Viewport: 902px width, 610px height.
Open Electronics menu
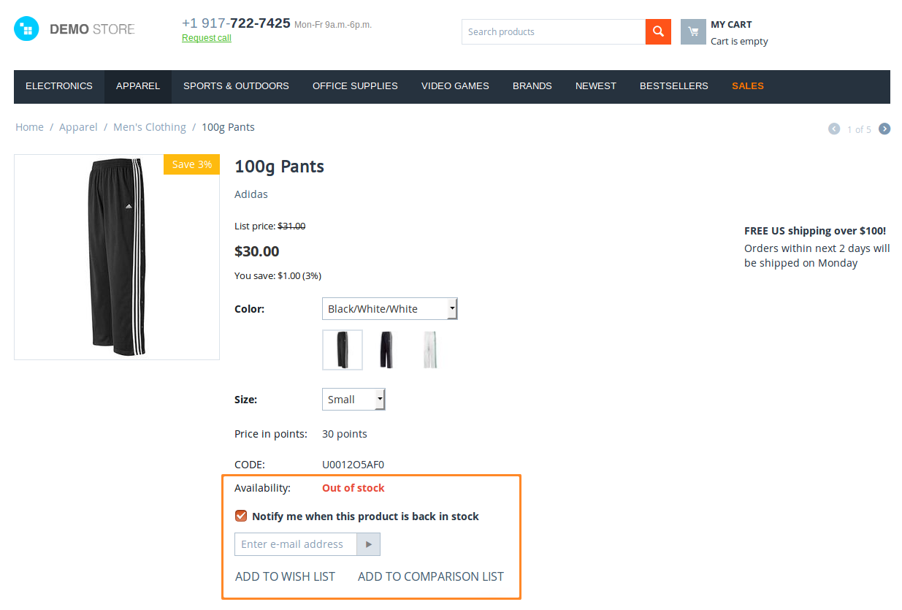(59, 86)
